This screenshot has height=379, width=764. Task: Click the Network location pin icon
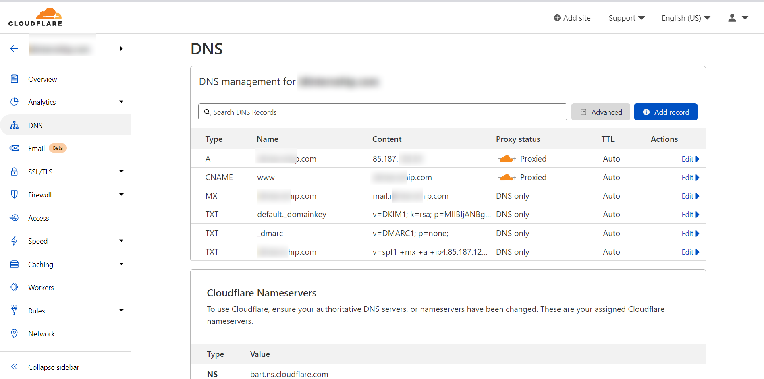tap(14, 333)
